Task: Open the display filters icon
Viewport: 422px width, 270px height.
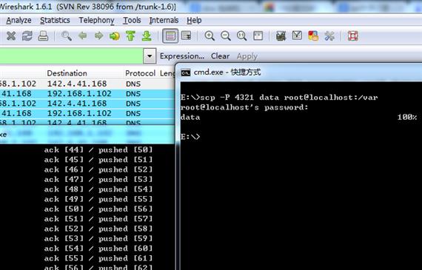Action: (297, 36)
